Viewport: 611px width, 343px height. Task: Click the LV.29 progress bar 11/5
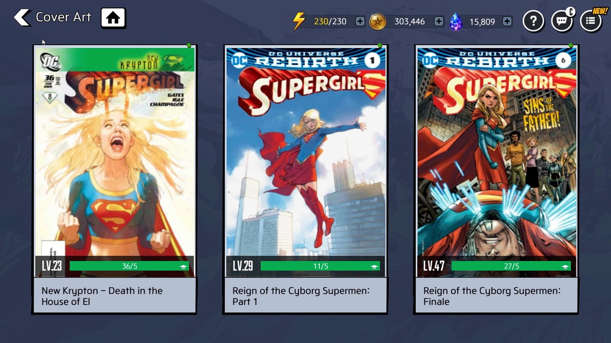(x=320, y=266)
